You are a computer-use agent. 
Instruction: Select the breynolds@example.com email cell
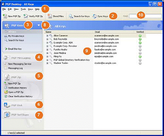click(x=106, y=39)
